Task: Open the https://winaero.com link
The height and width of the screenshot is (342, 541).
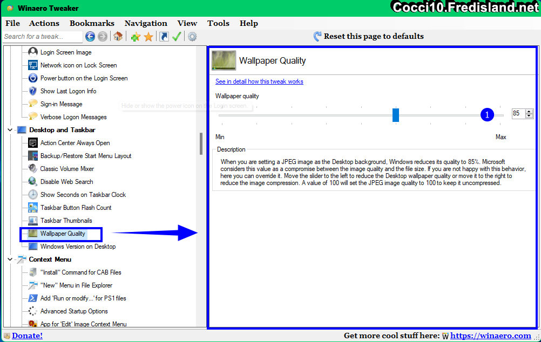Action: [491, 336]
